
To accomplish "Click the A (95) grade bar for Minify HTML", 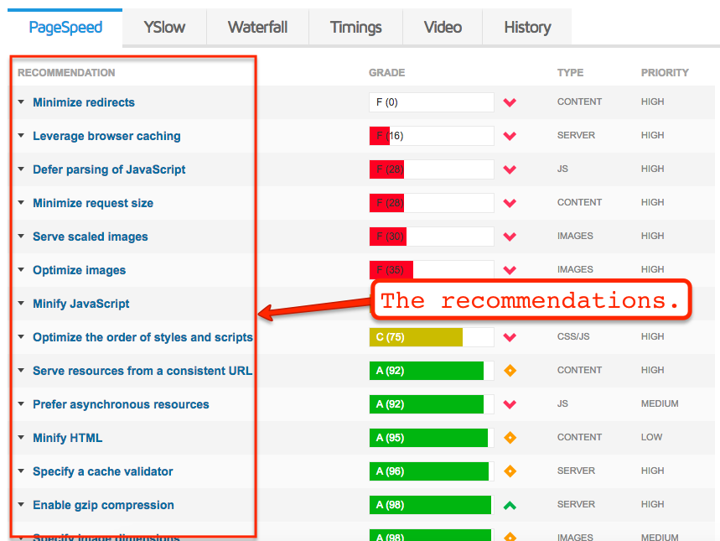I will pos(432,438).
